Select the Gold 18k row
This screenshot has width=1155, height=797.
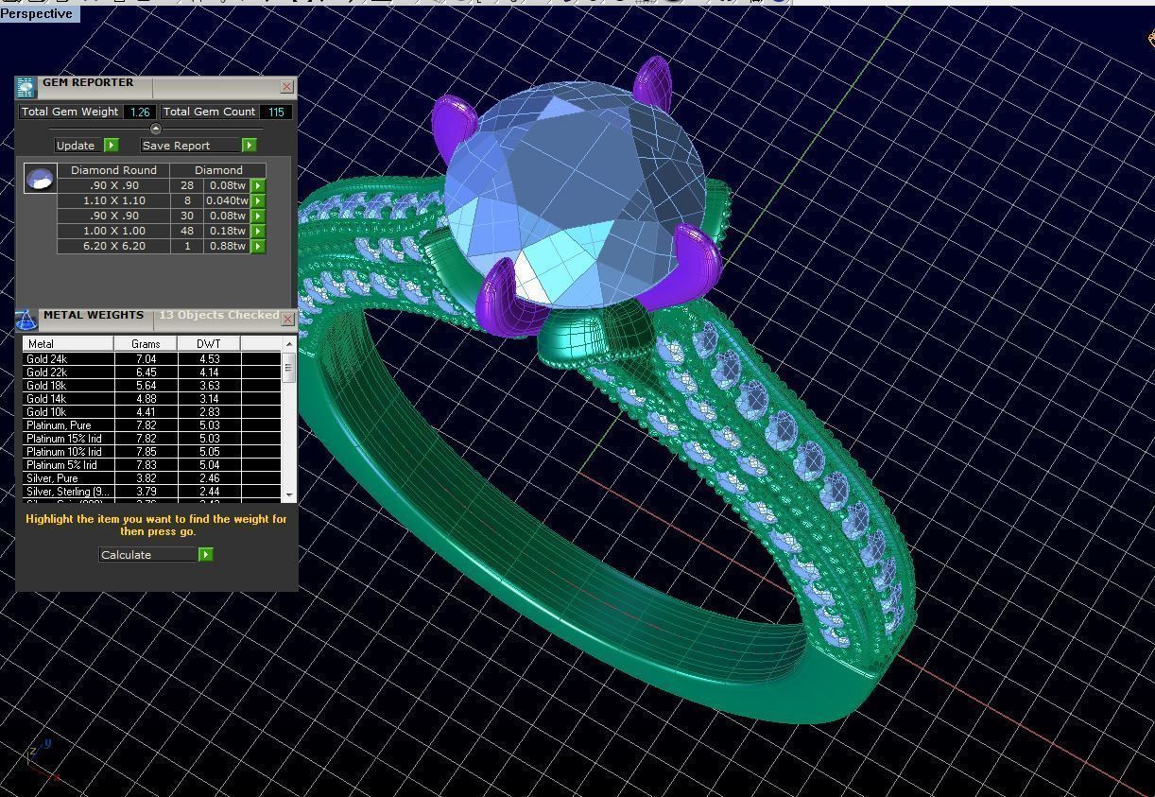pos(151,386)
